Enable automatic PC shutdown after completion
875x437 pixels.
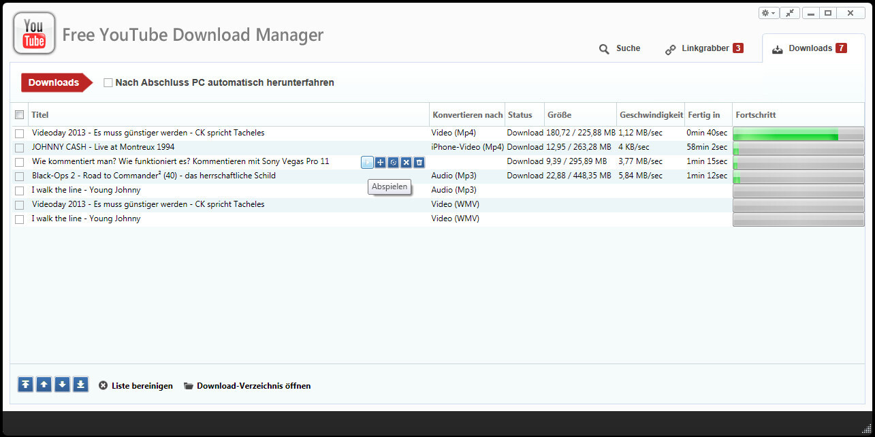pos(108,82)
